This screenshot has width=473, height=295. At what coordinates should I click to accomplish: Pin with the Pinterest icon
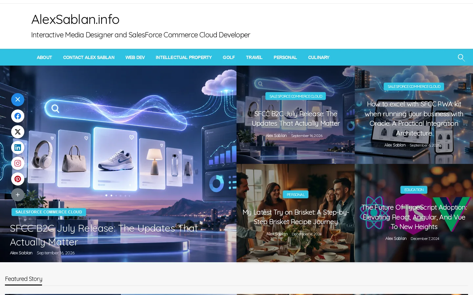[18, 179]
